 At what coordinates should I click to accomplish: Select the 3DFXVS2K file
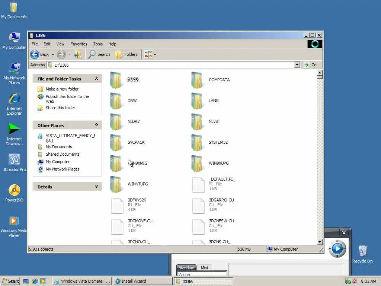click(128, 205)
